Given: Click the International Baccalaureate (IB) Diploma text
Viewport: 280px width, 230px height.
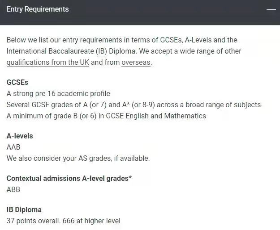Looking at the screenshot, I should tap(72, 51).
